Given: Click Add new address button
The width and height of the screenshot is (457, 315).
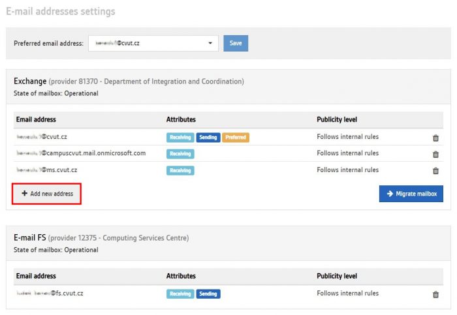Looking at the screenshot, I should pos(46,194).
